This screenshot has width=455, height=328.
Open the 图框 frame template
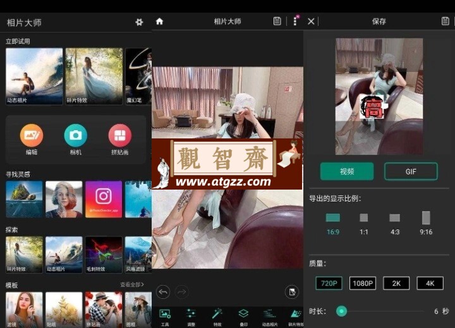[x=138, y=310]
